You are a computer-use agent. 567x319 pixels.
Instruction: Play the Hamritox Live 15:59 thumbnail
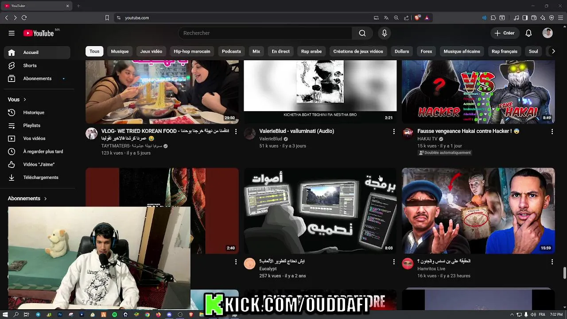pyautogui.click(x=478, y=211)
